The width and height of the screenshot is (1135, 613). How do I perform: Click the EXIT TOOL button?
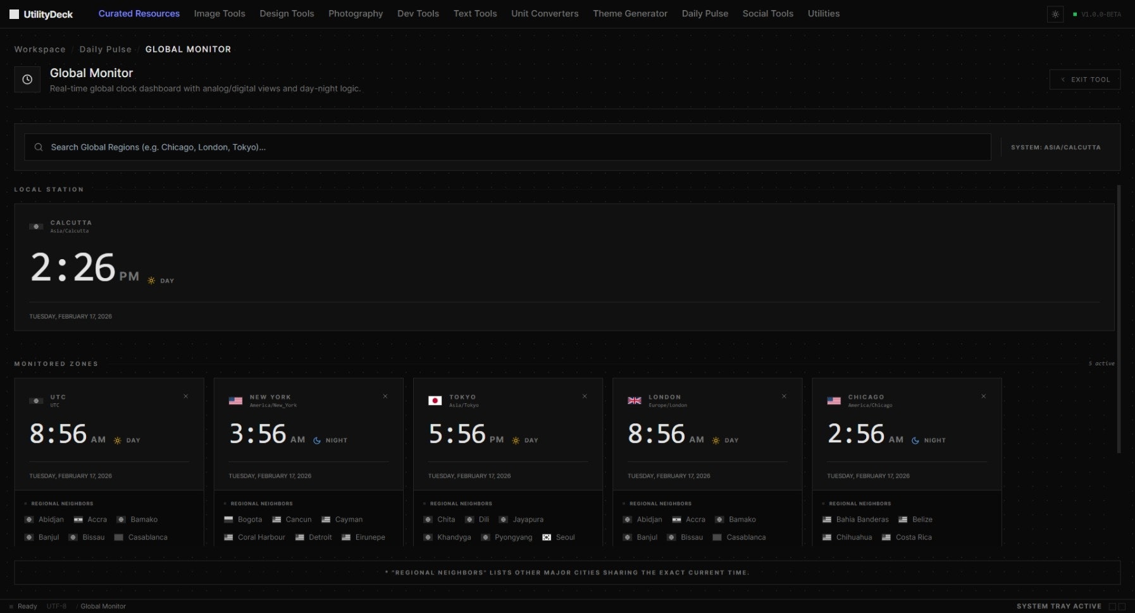tap(1084, 79)
